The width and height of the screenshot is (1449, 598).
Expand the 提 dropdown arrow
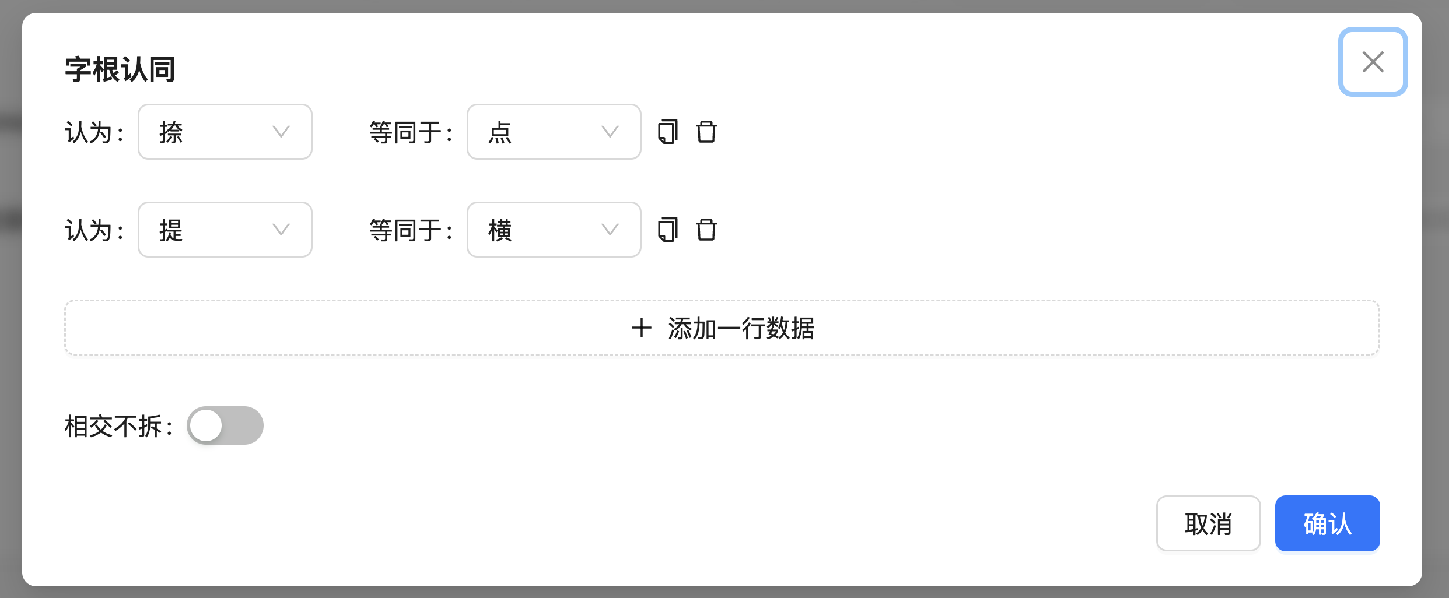pos(281,230)
